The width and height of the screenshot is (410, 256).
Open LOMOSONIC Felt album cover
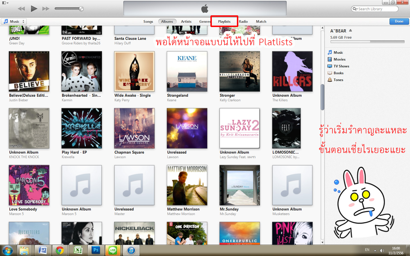tap(286, 128)
